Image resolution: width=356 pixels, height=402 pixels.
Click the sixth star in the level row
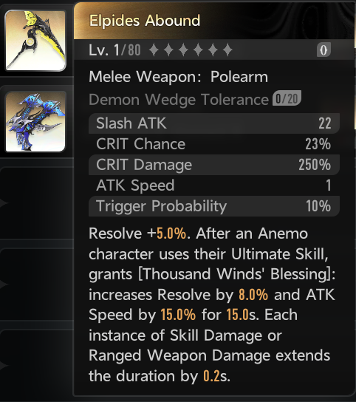227,50
